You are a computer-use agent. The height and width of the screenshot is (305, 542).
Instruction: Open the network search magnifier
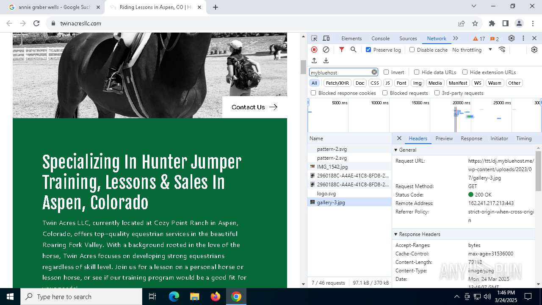coord(354,50)
